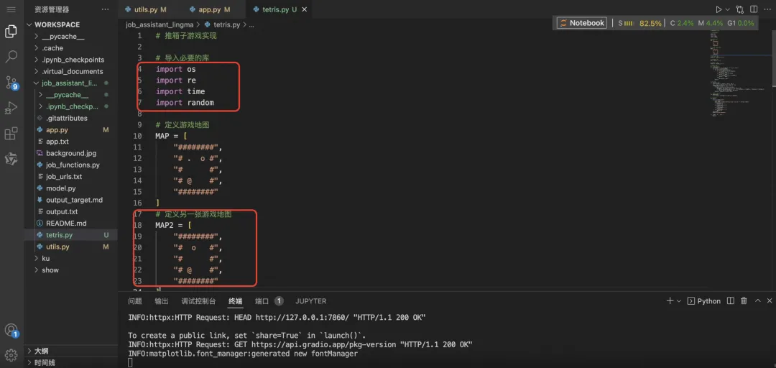Image resolution: width=776 pixels, height=368 pixels.
Task: Open the compare changes icon in editor toolbar
Action: (x=740, y=9)
